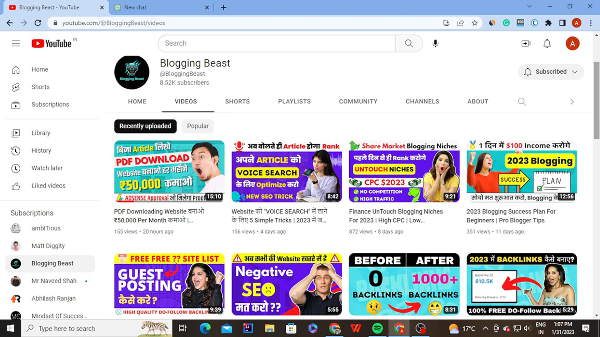Open Task View on taskbar
600x337 pixels.
[x=182, y=328]
